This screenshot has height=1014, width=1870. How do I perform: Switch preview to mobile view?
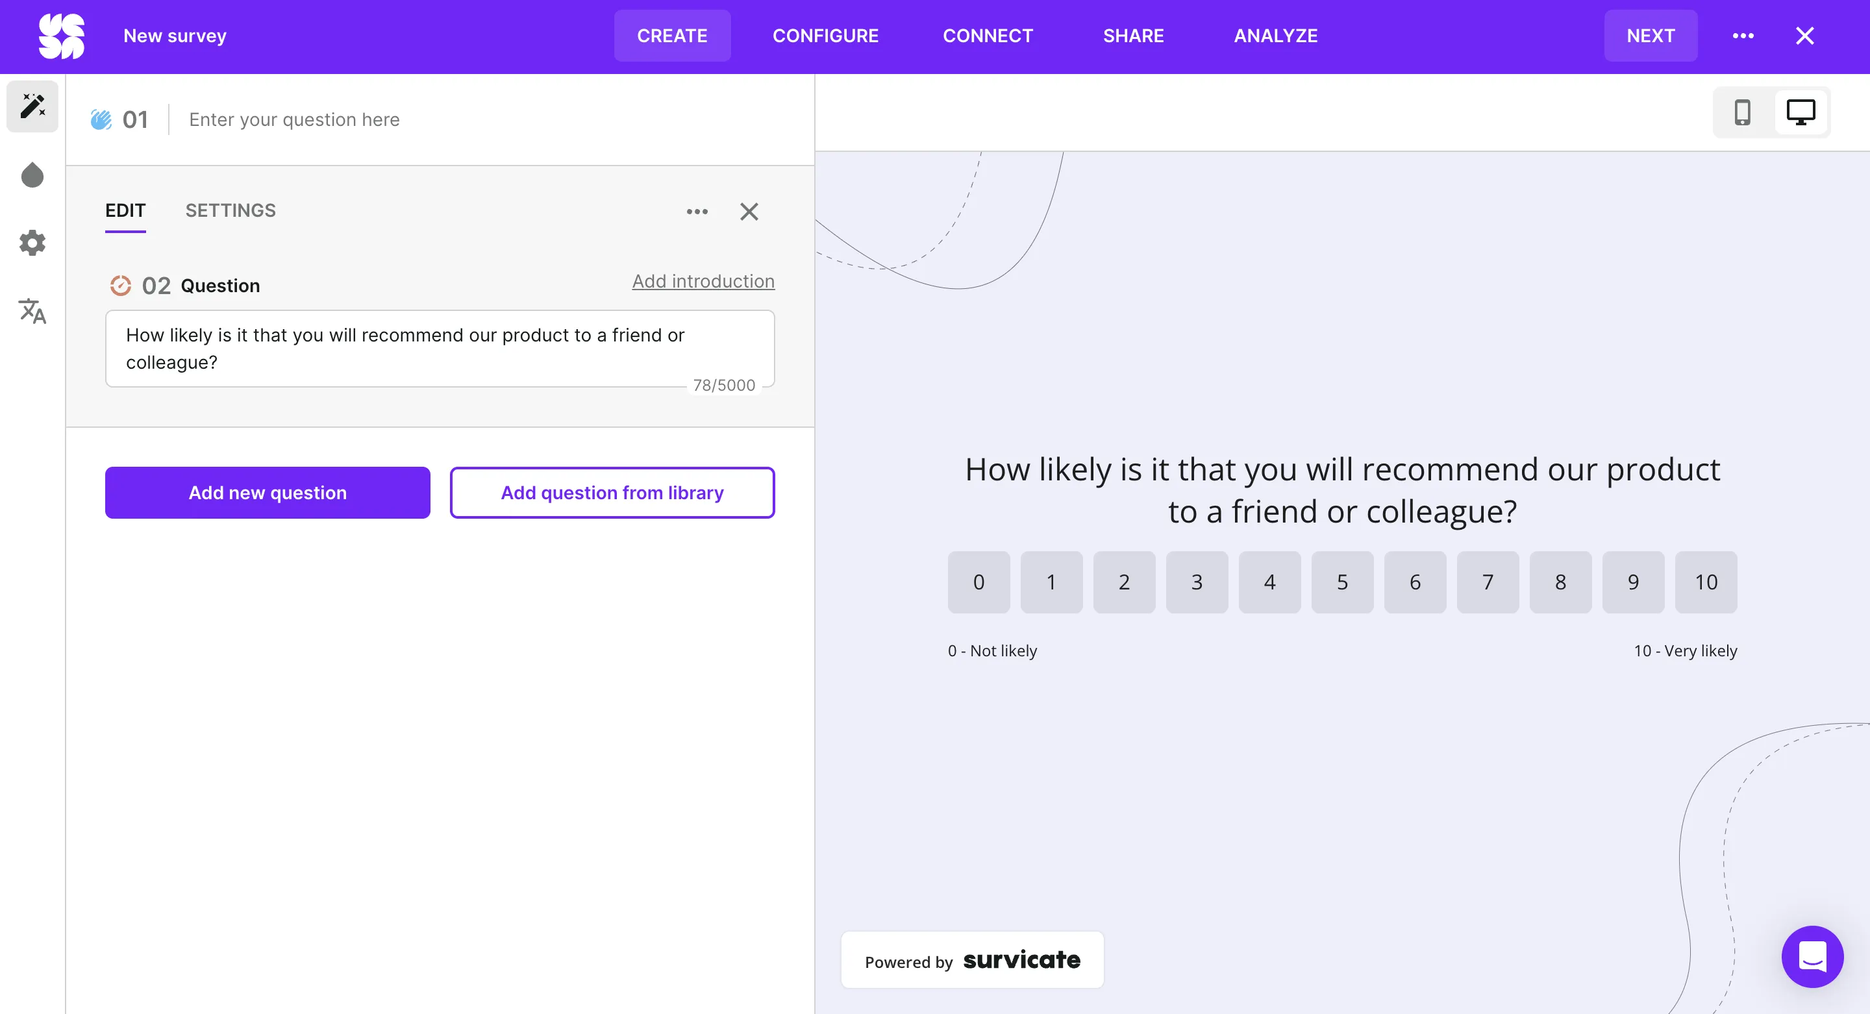coord(1742,112)
